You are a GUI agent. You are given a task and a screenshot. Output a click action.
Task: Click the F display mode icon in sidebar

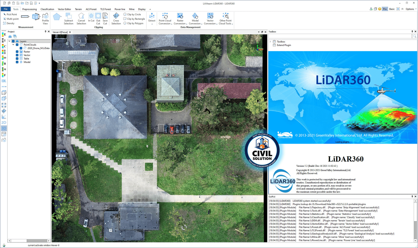[x=4, y=75]
